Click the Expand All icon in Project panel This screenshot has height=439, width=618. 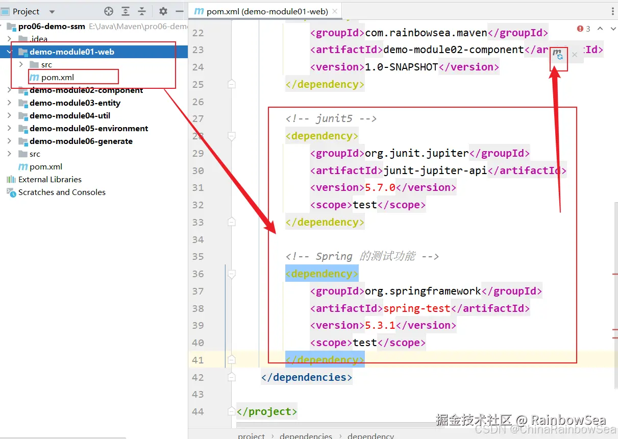pyautogui.click(x=126, y=11)
